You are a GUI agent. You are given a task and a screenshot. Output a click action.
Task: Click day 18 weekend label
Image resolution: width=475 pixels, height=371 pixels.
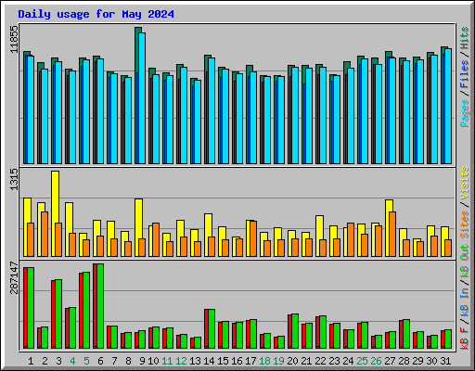(264, 361)
